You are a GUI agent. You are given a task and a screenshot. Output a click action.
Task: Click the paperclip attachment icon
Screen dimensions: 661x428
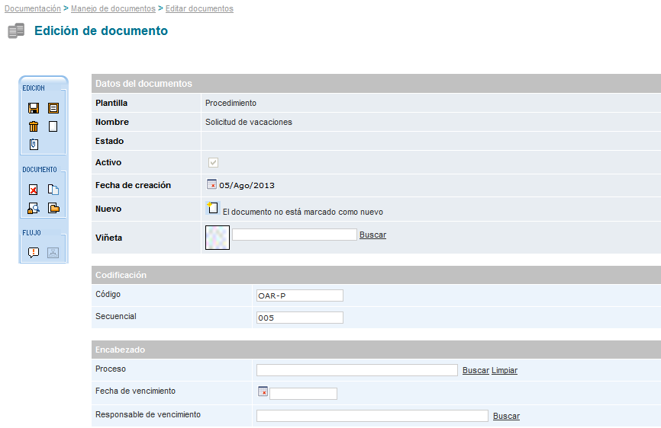(x=34, y=145)
